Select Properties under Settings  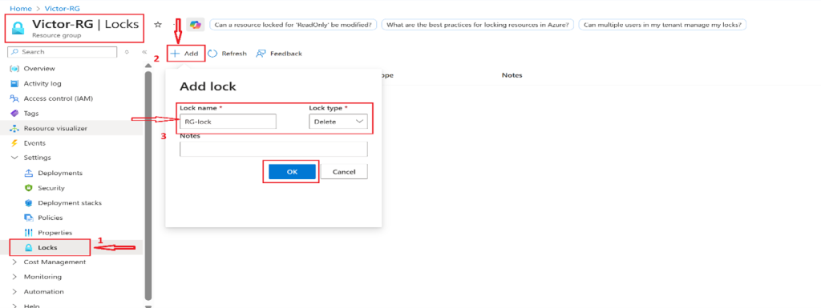(x=55, y=232)
